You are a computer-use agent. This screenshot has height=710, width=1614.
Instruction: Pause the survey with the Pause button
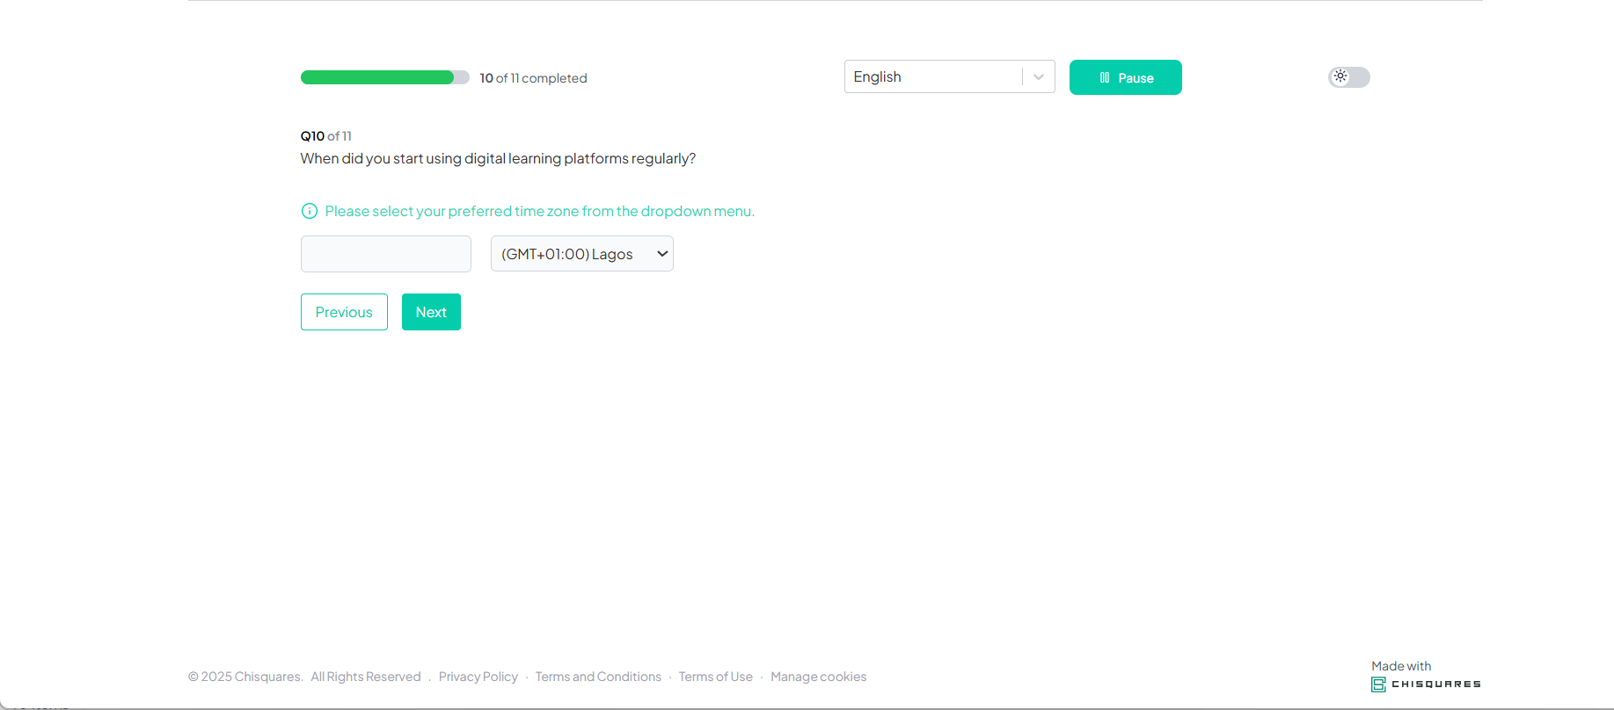(1125, 77)
